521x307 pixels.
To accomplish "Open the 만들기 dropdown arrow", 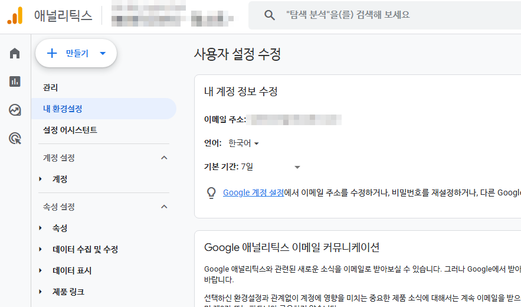I will coord(103,53).
